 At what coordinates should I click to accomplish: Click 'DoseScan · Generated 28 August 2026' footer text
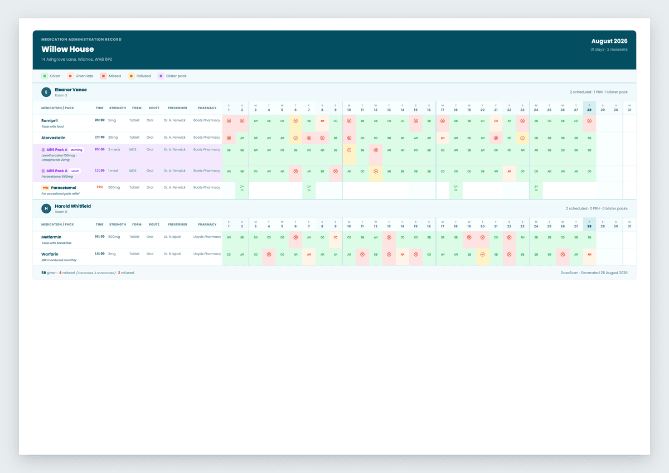coord(594,273)
